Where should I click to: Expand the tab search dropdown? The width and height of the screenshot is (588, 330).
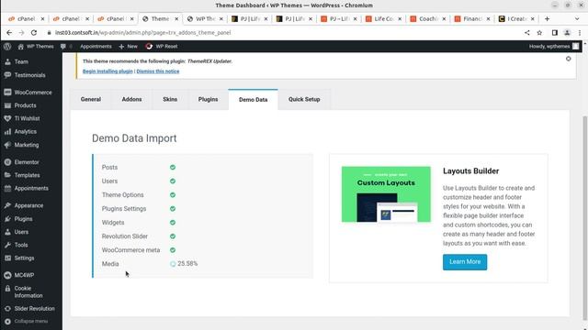tap(577, 18)
